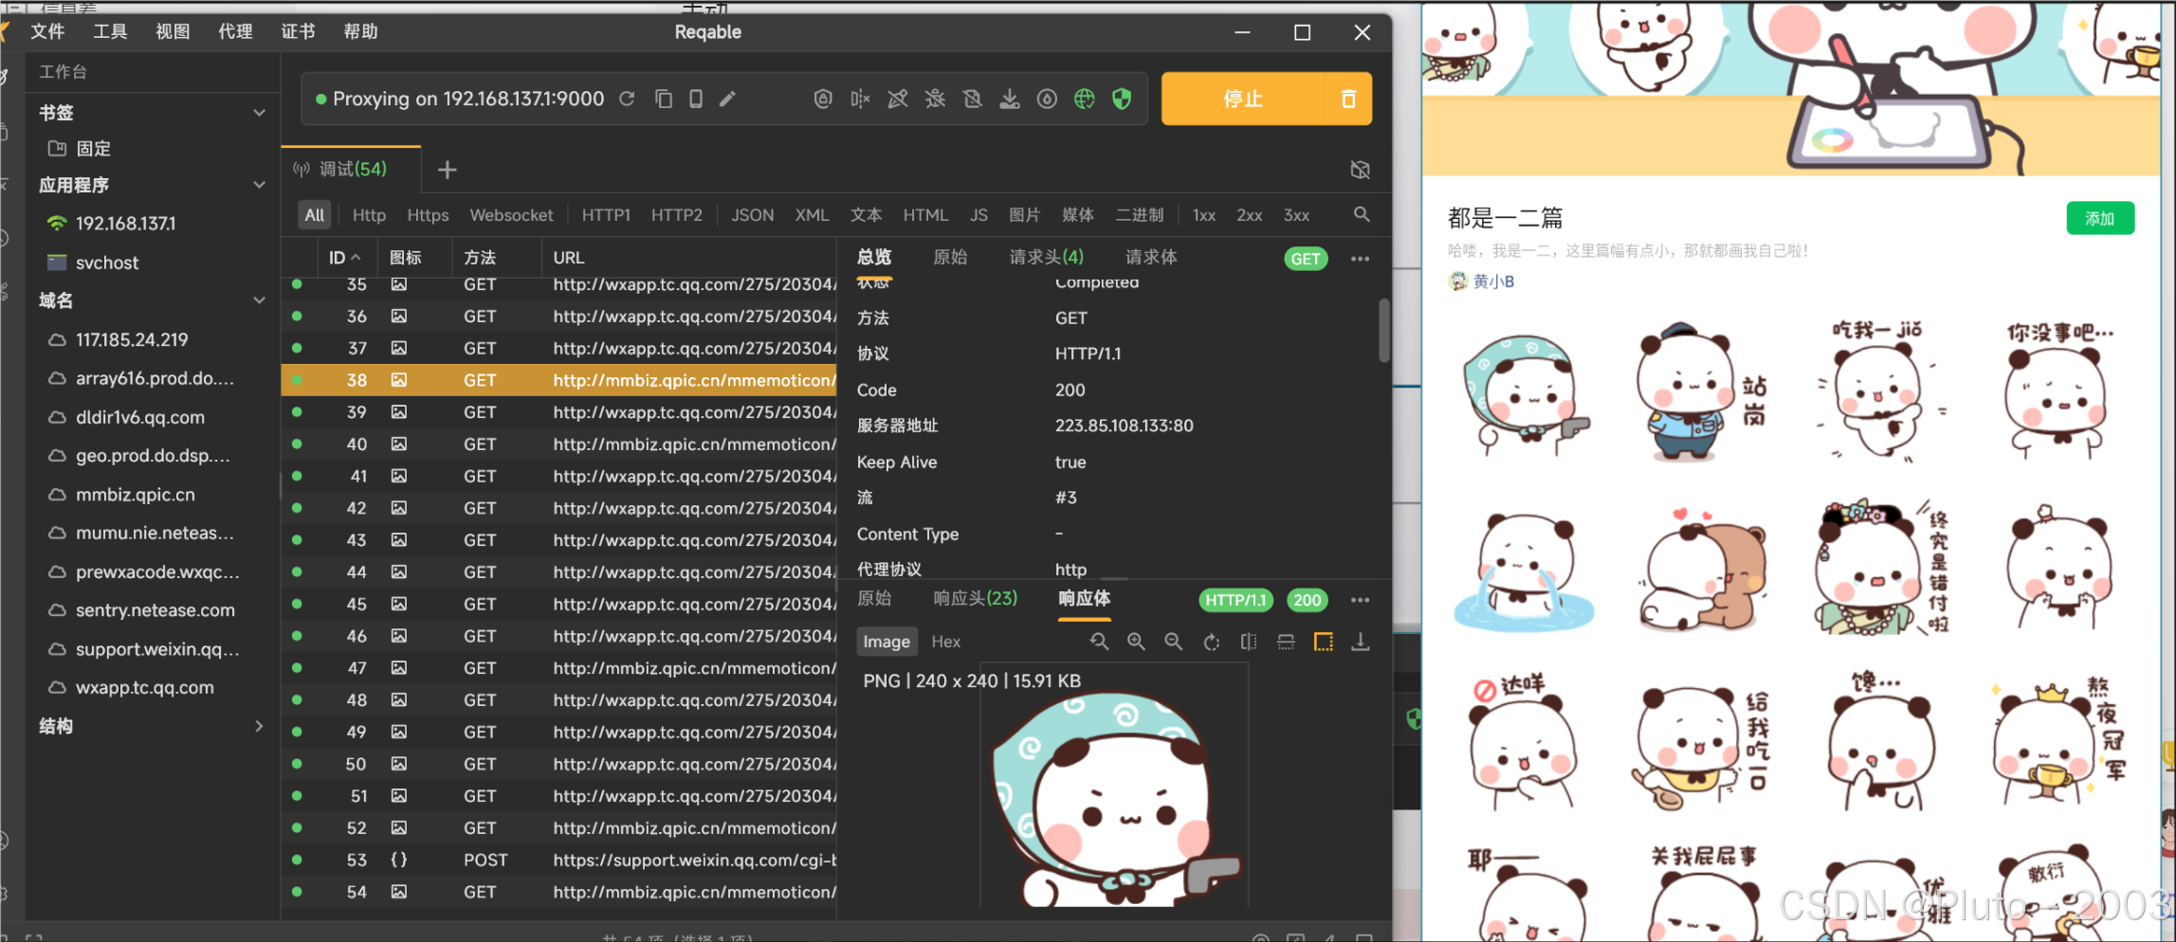Image resolution: width=2176 pixels, height=942 pixels.
Task: Rotate the response image
Action: pos(1211,642)
